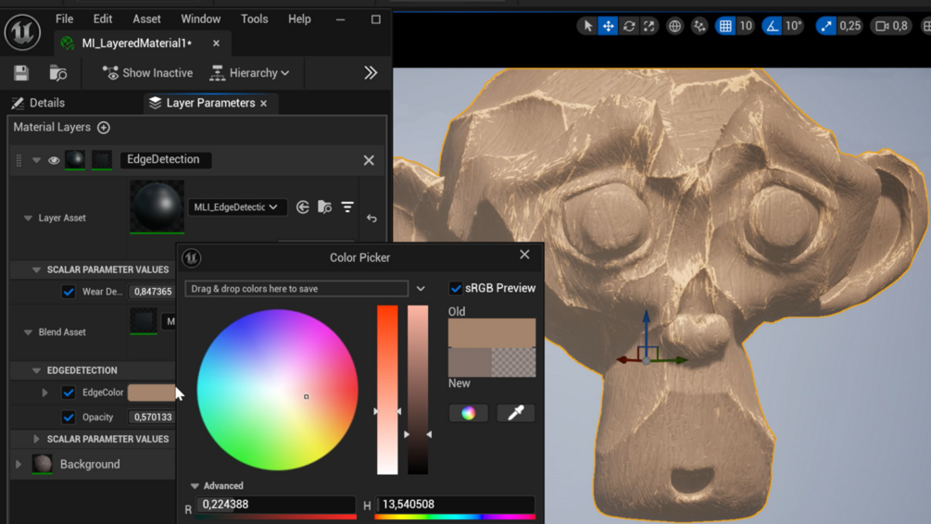This screenshot has height=524, width=931.
Task: Reset Layer Asset to default
Action: [x=371, y=218]
